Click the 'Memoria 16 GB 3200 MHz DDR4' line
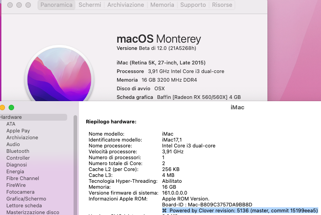The height and width of the screenshot is (215, 321). pyautogui.click(x=157, y=80)
